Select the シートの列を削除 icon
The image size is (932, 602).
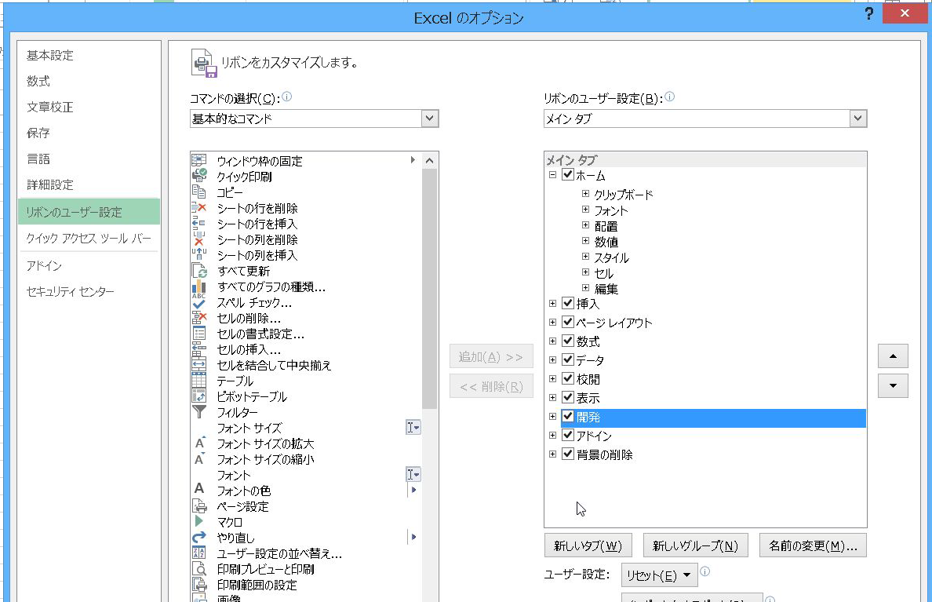tap(198, 239)
